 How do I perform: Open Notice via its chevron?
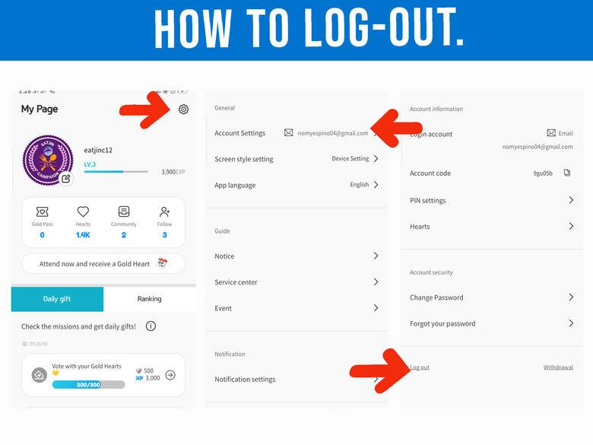[376, 256]
